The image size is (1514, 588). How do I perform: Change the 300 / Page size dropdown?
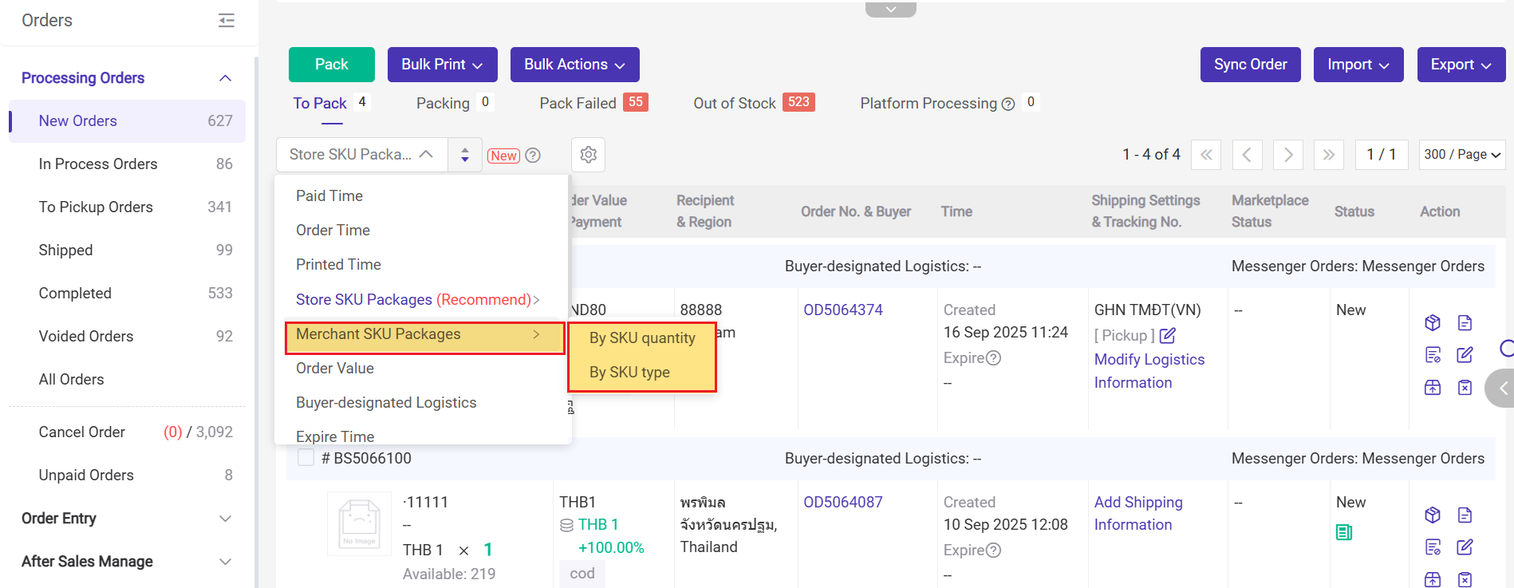(x=1461, y=155)
